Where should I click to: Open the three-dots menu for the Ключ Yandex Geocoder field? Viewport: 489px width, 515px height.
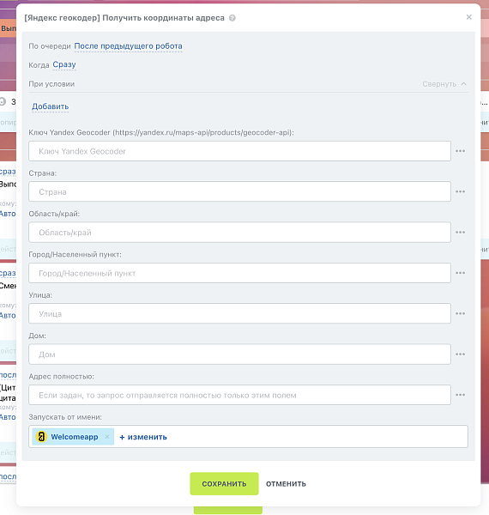click(x=460, y=151)
